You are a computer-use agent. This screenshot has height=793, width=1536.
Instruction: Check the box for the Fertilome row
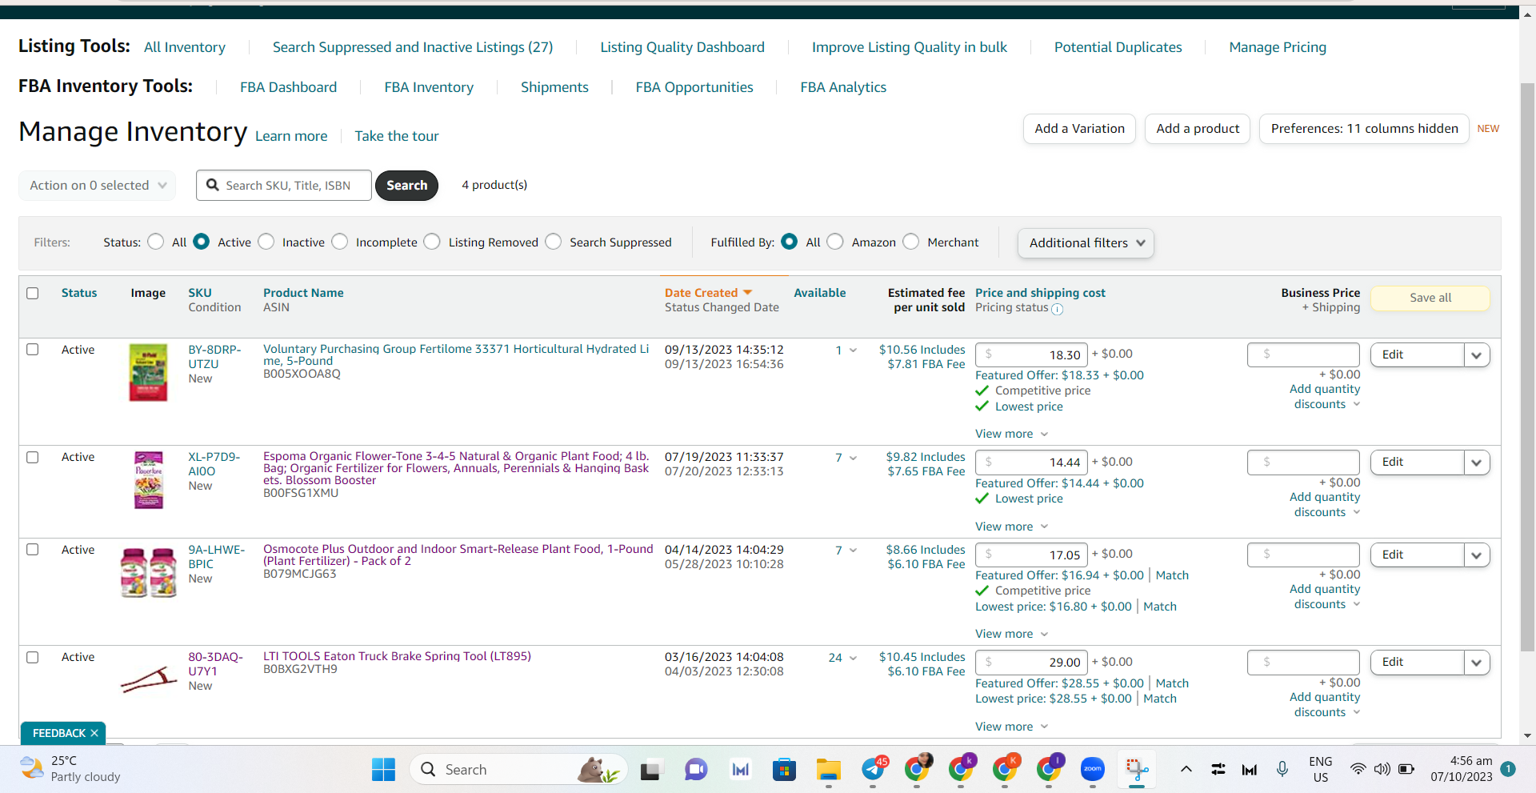33,350
